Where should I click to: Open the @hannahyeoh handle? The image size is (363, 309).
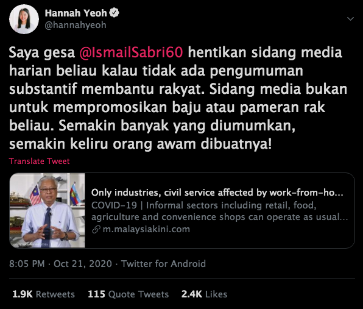click(76, 25)
